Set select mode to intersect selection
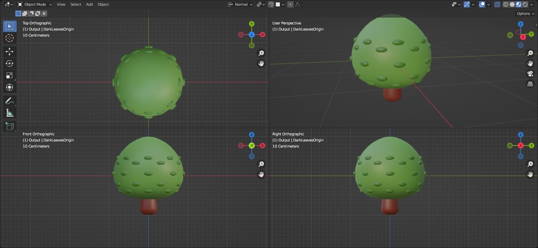 tap(44, 14)
